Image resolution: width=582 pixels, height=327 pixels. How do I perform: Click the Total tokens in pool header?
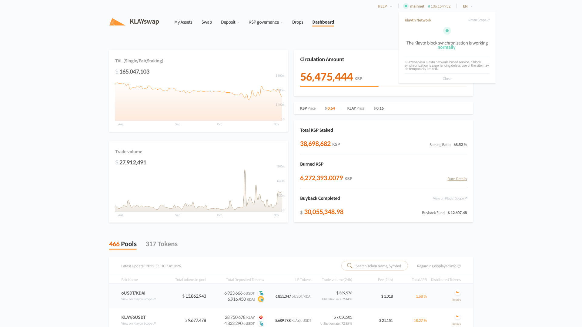coord(190,280)
